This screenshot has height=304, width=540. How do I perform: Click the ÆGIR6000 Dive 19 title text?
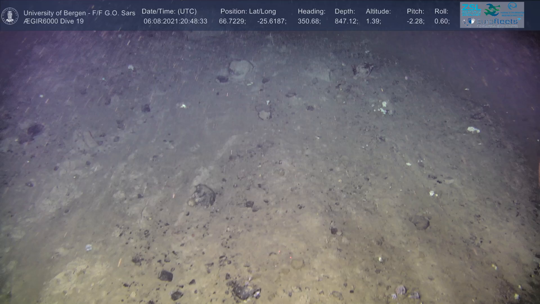[53, 21]
